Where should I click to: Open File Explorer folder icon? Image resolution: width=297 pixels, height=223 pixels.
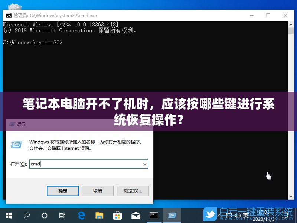coord(99,216)
